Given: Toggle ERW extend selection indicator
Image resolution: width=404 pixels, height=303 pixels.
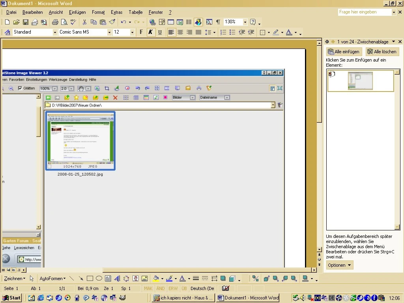Looking at the screenshot, I should pos(173,288).
